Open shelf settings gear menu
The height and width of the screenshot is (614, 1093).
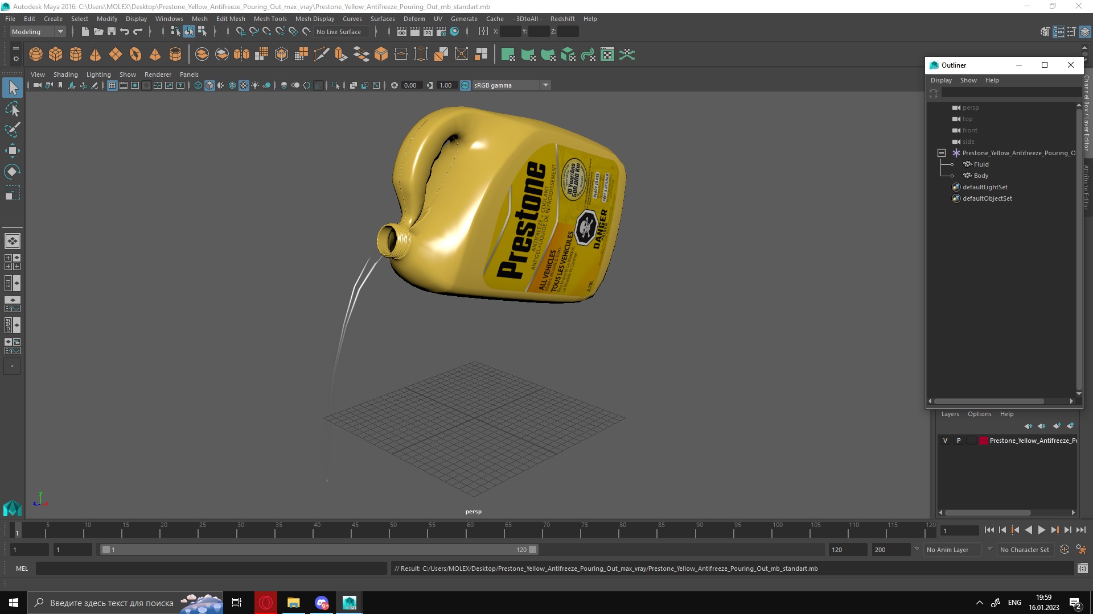(x=16, y=59)
